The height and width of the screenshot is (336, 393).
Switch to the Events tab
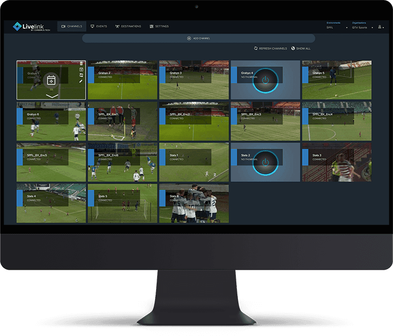tap(99, 27)
